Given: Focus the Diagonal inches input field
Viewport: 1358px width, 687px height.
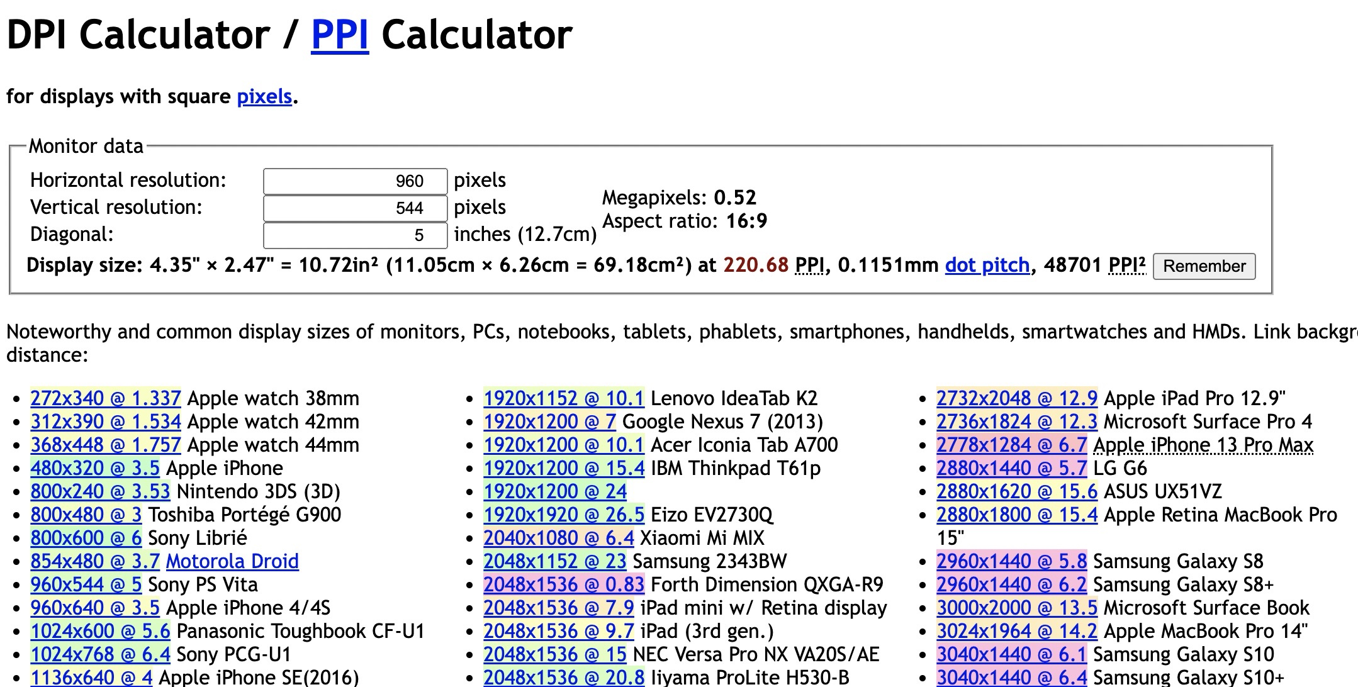Looking at the screenshot, I should (x=355, y=235).
